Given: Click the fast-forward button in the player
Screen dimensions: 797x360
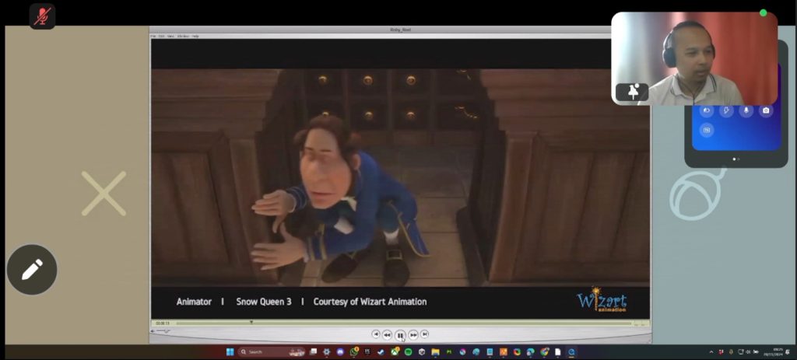Looking at the screenshot, I should pyautogui.click(x=413, y=334).
